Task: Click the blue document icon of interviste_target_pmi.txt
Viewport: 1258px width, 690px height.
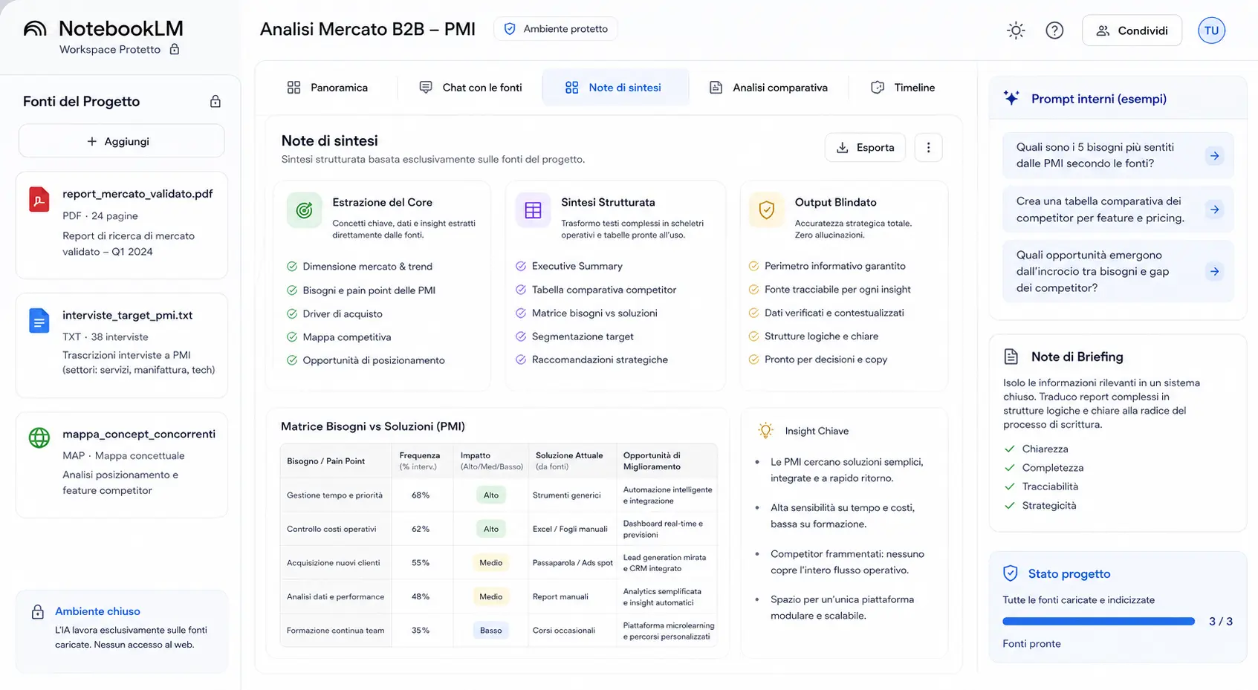Action: click(x=39, y=321)
